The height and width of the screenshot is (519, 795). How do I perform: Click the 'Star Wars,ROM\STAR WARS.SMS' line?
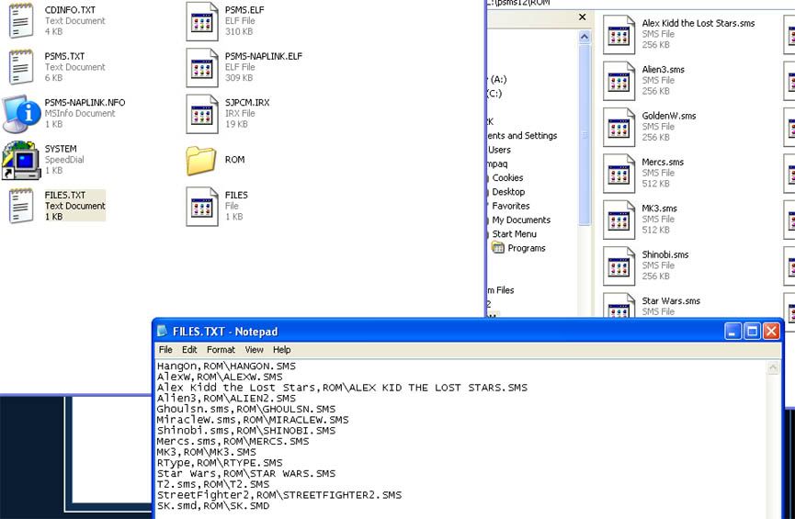246,473
